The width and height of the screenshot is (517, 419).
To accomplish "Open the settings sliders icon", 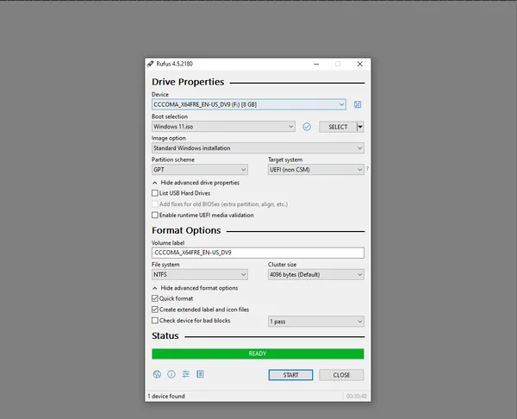I will 185,374.
